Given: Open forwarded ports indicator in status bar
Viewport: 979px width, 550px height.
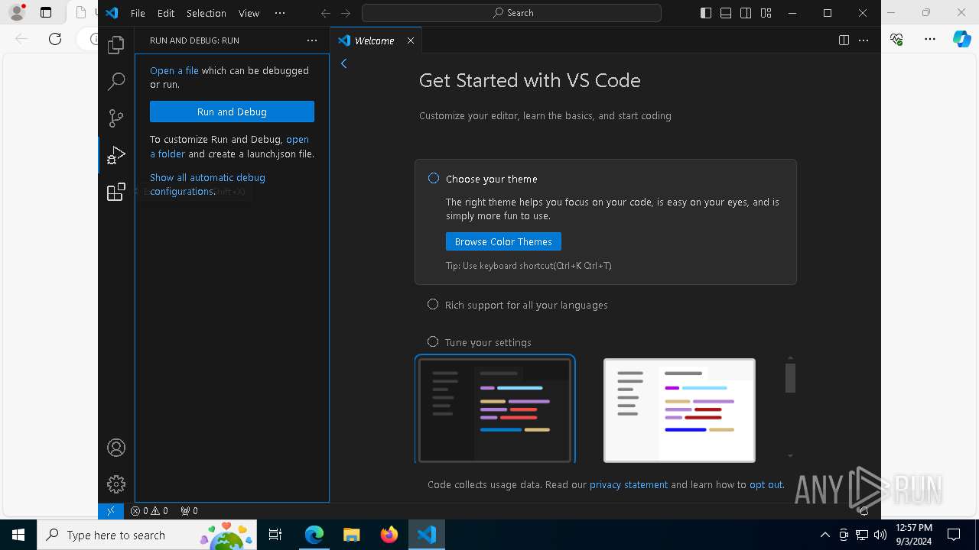Looking at the screenshot, I should tap(189, 511).
